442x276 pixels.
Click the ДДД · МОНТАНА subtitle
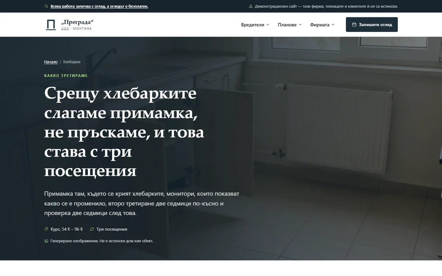coord(76,29)
